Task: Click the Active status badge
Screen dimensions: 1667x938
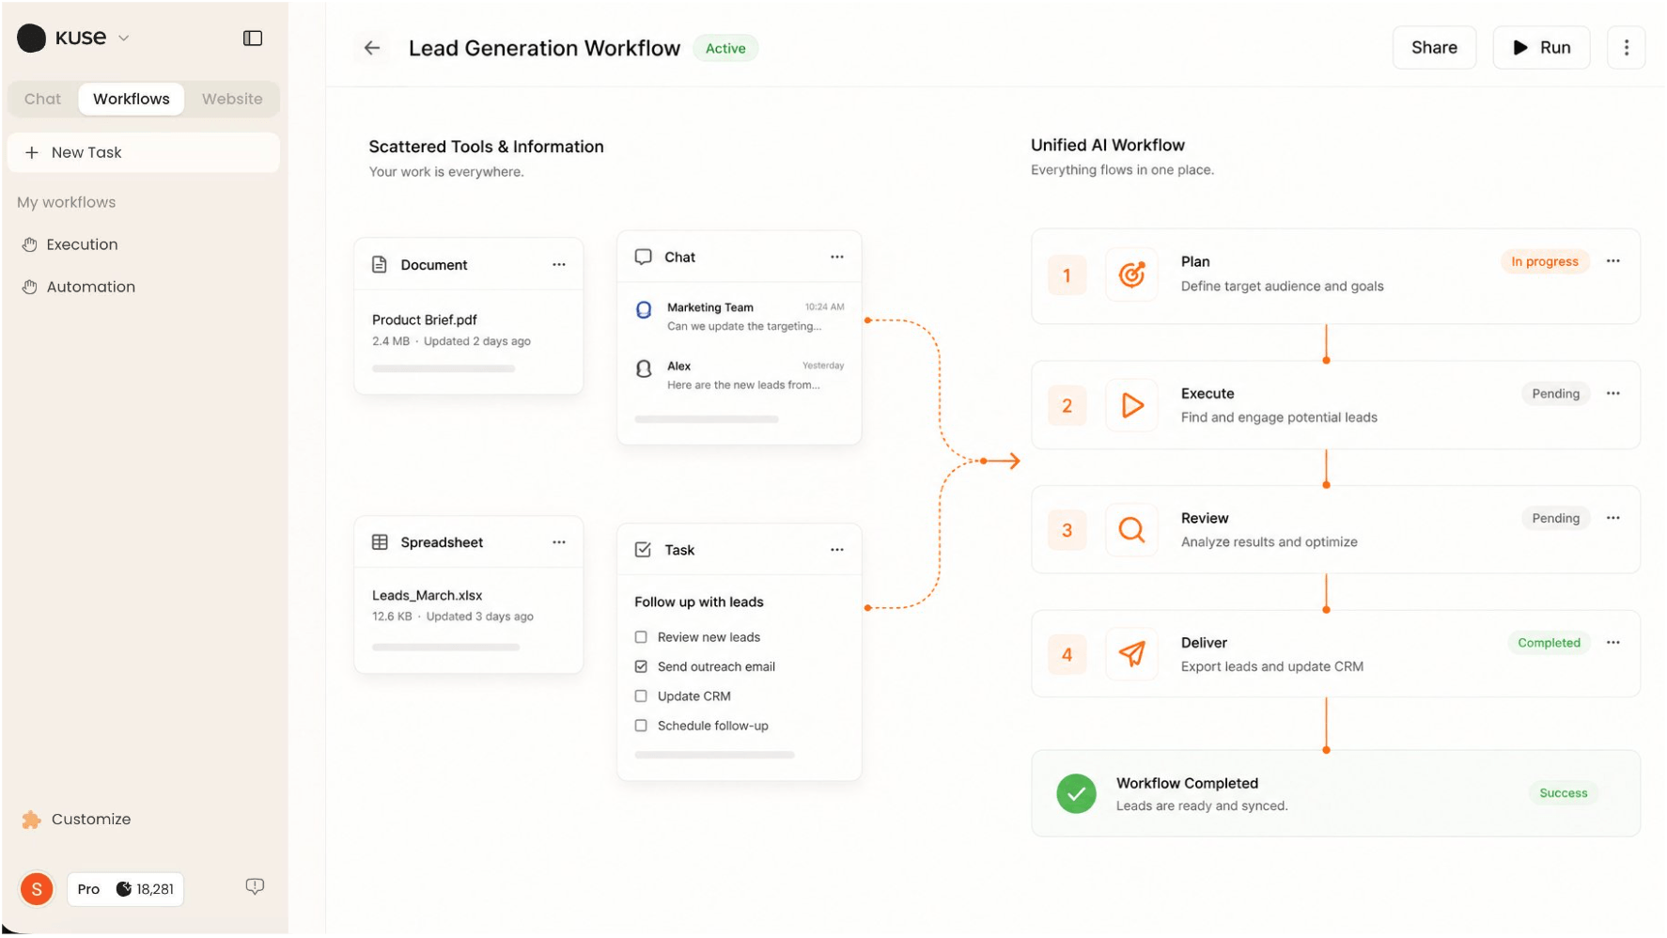Action: 725,48
